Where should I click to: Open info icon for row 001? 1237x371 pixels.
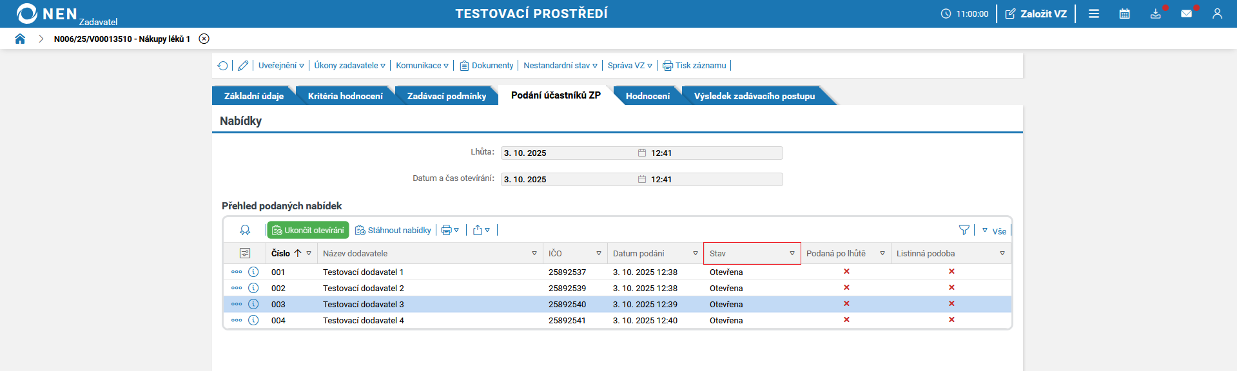253,272
